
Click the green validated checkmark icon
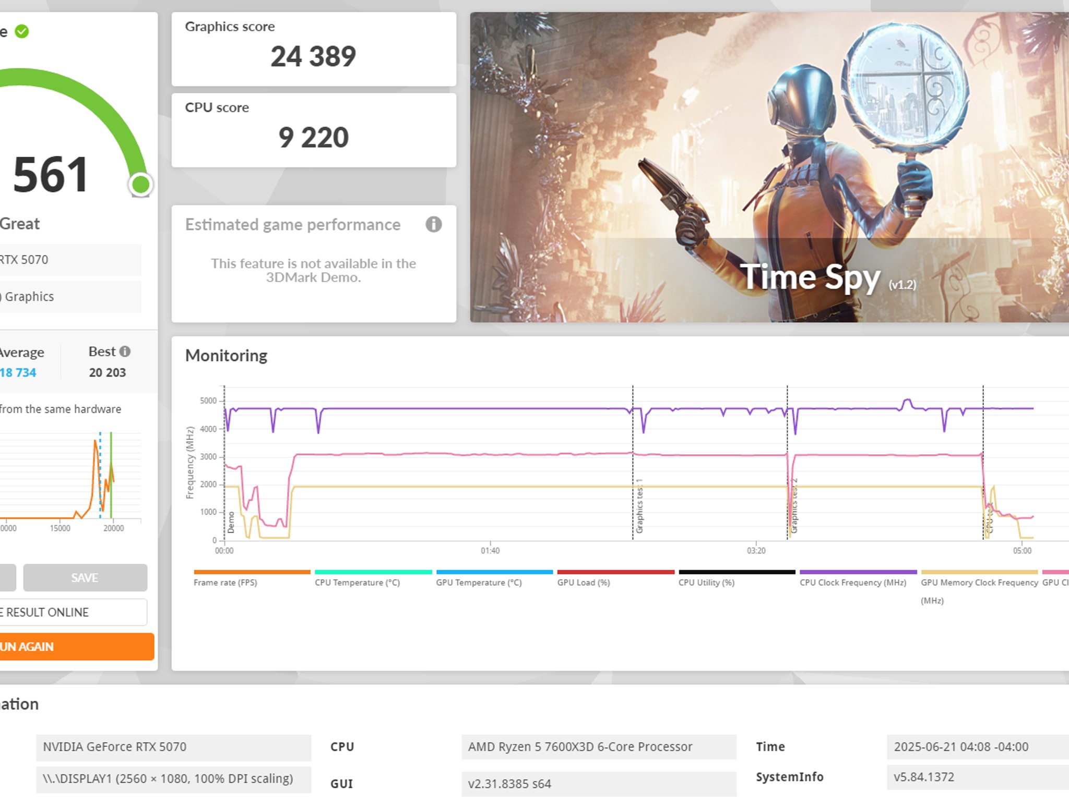22,32
